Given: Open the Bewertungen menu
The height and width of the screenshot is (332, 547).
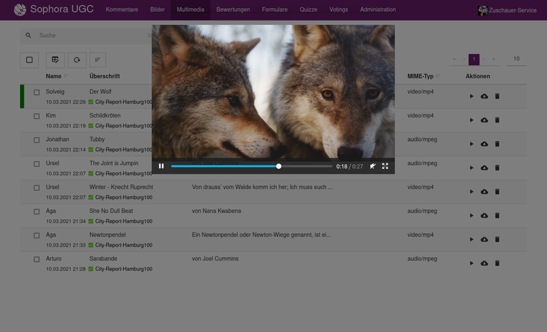Looking at the screenshot, I should pyautogui.click(x=233, y=10).
